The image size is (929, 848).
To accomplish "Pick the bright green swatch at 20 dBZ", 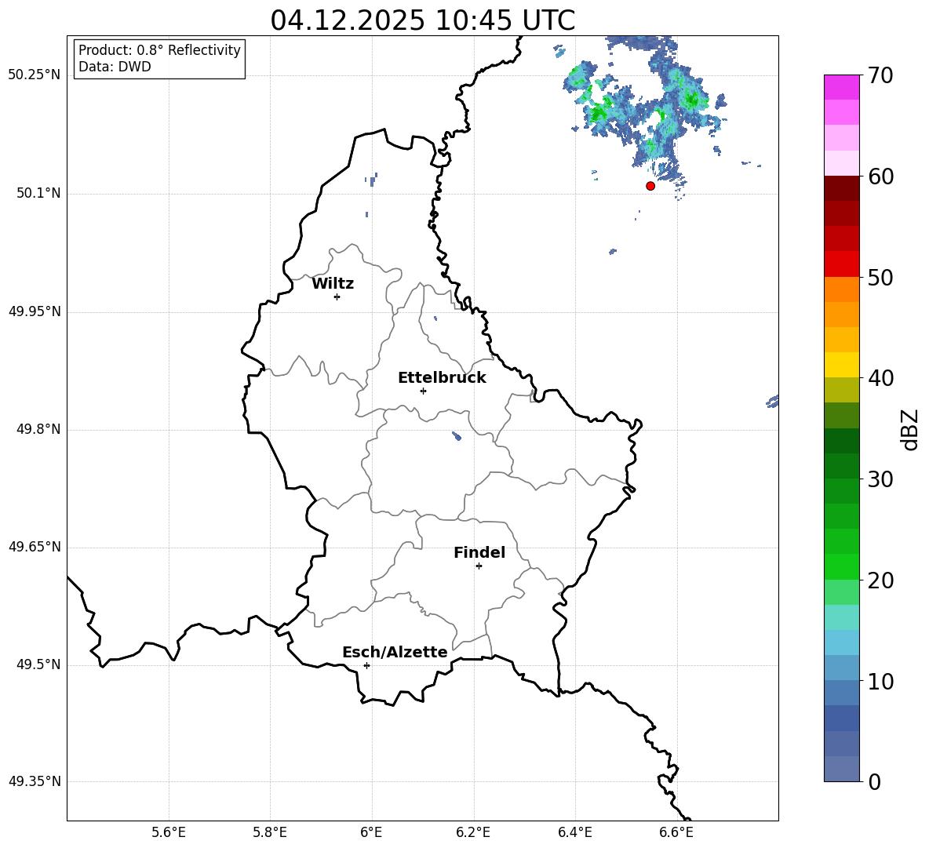I will click(841, 566).
